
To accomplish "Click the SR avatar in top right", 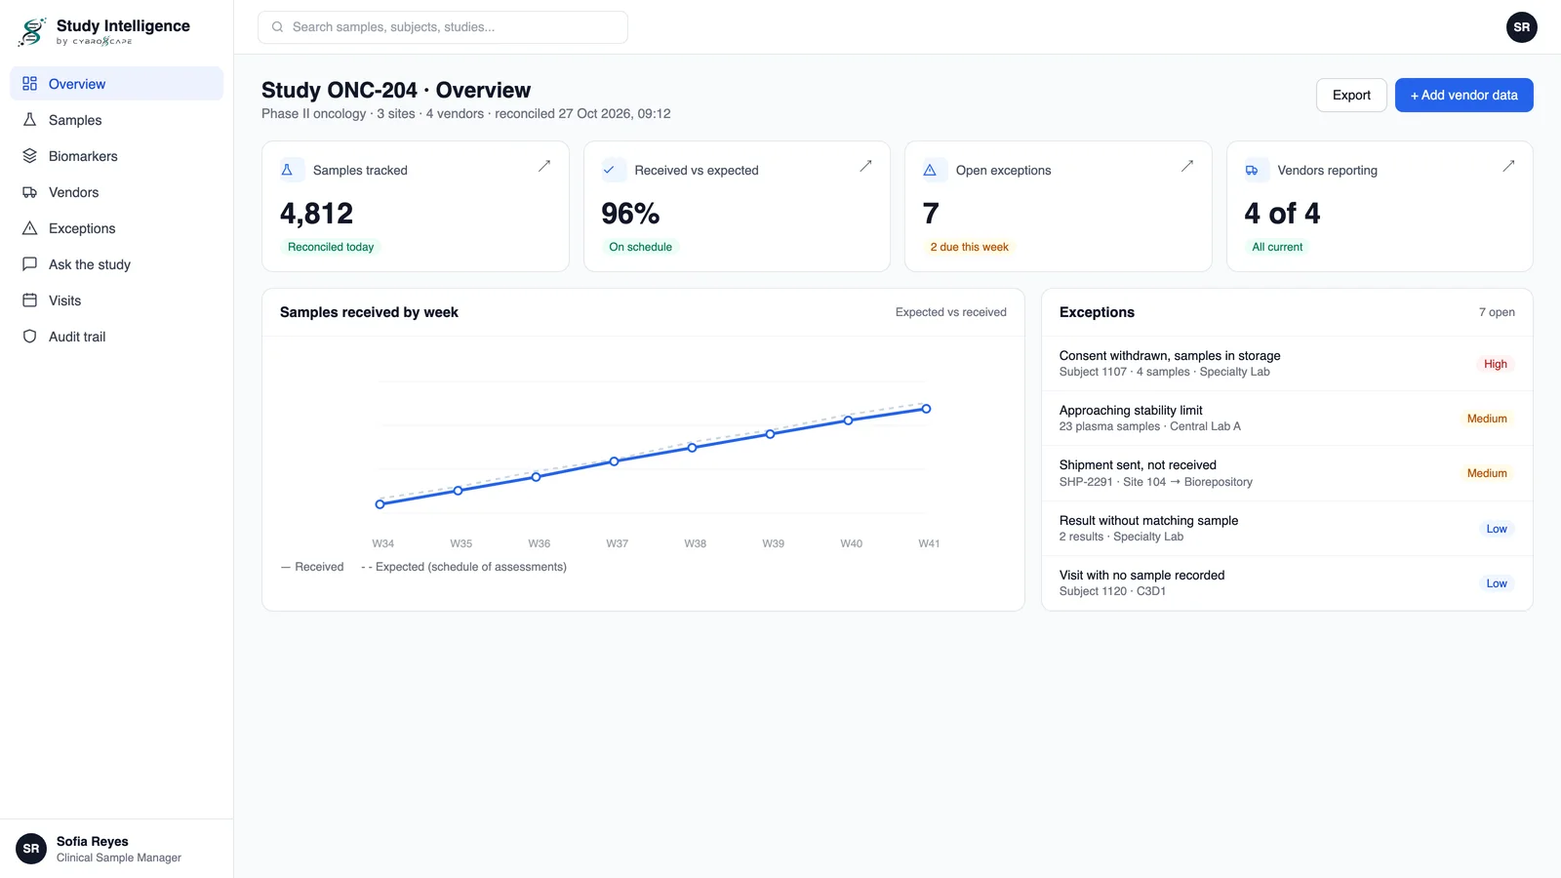I will click(x=1521, y=27).
